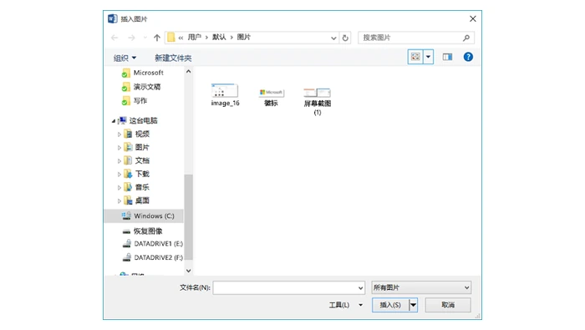Click the Back navigation arrow
The height and width of the screenshot is (330, 585).
pyautogui.click(x=114, y=38)
